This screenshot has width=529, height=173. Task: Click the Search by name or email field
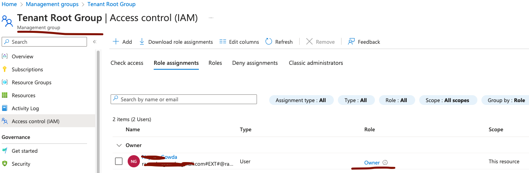point(184,99)
